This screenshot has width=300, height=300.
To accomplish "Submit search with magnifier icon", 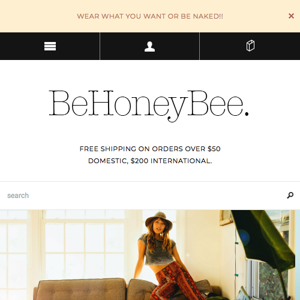I will pos(290,195).
